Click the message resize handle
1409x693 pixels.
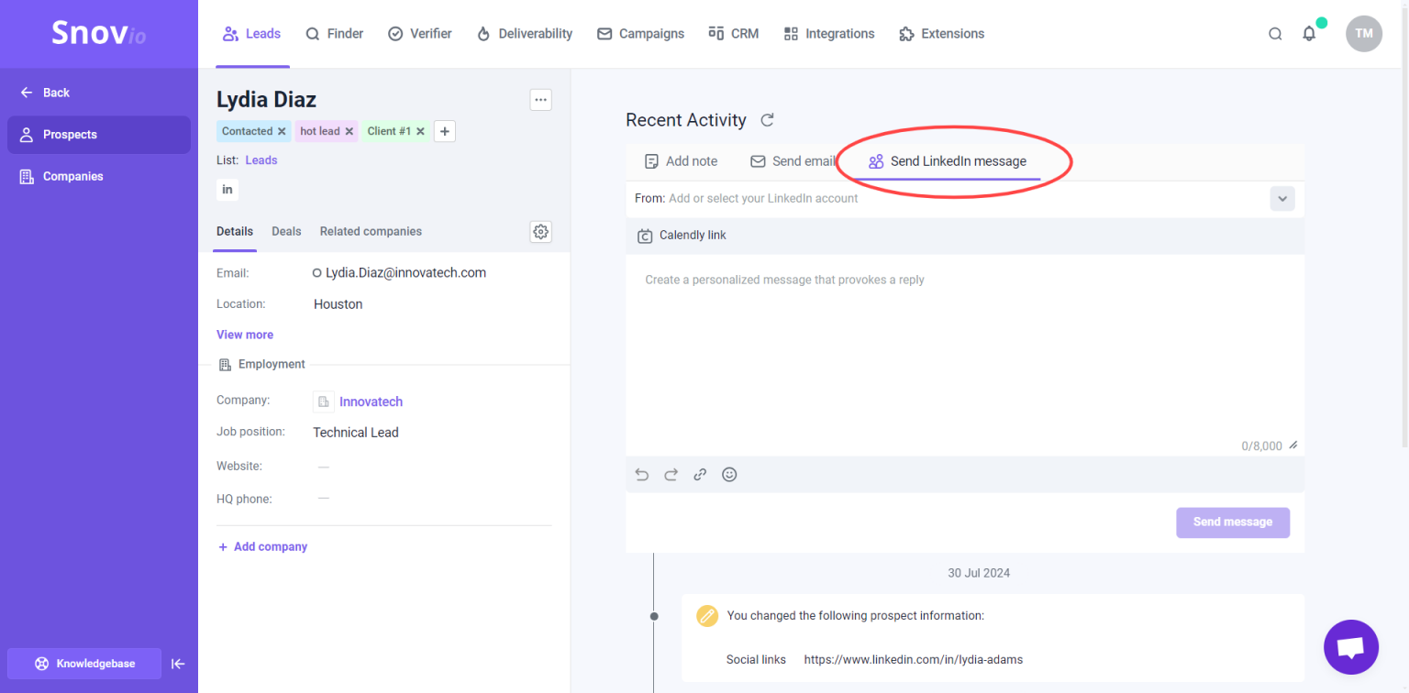click(x=1293, y=445)
